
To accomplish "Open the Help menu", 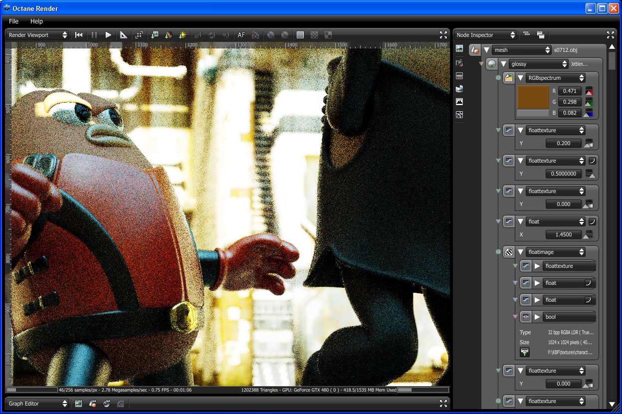I will click(x=36, y=21).
